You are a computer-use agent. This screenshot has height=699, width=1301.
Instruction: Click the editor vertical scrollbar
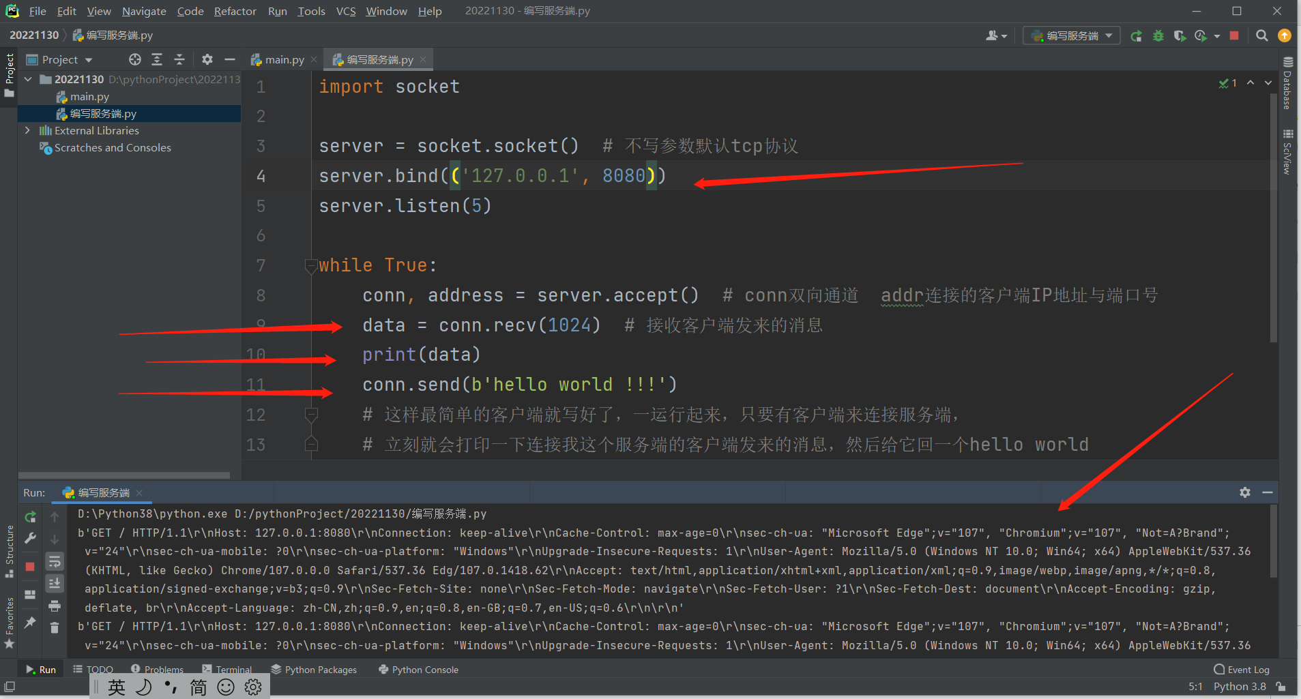(1273, 218)
